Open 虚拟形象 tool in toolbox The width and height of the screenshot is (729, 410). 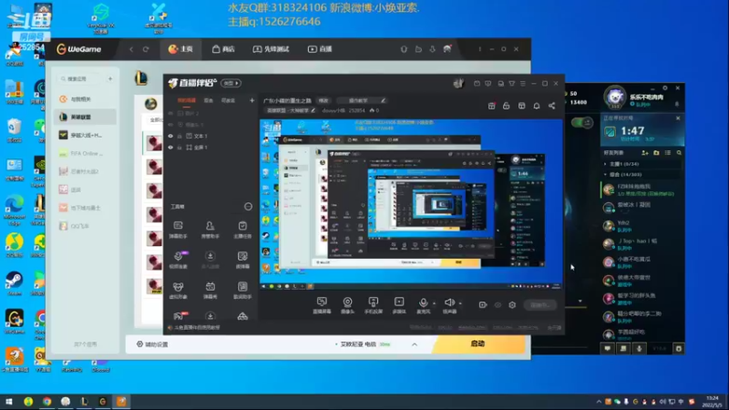[x=178, y=290]
